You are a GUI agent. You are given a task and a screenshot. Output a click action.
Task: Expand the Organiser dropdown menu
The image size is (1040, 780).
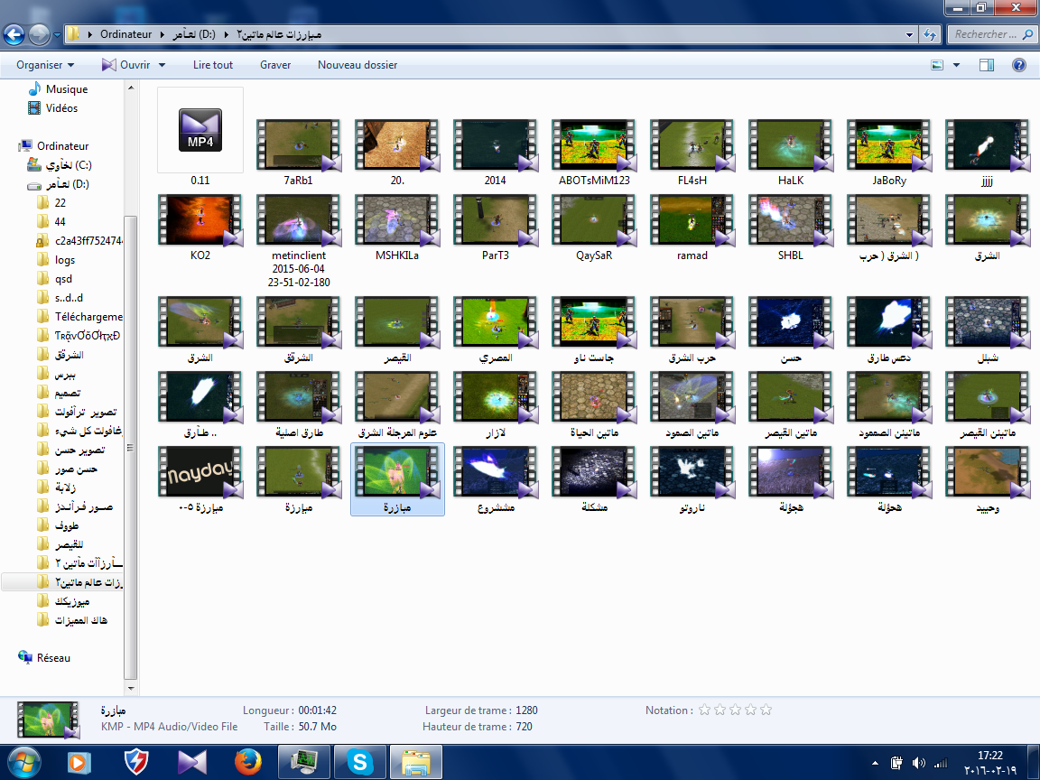(45, 65)
